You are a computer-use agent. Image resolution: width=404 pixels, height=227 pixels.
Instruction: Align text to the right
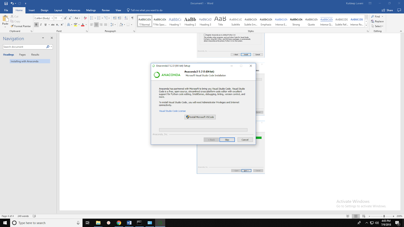[x=101, y=25]
